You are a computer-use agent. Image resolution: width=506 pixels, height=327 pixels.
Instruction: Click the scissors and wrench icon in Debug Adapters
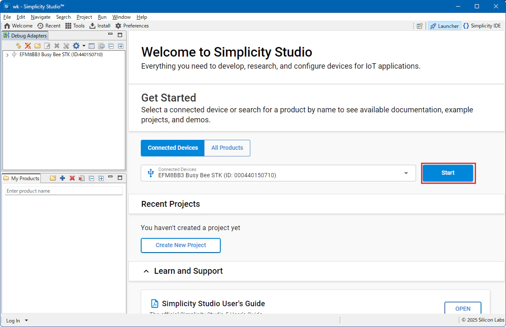tap(66, 46)
